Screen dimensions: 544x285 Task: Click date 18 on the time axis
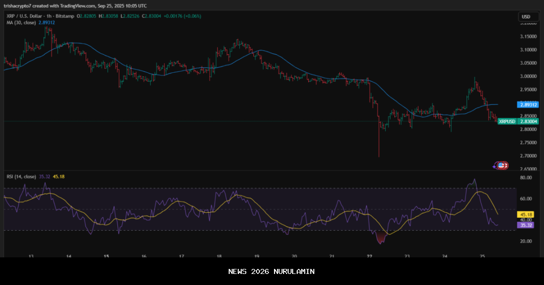point(219,256)
